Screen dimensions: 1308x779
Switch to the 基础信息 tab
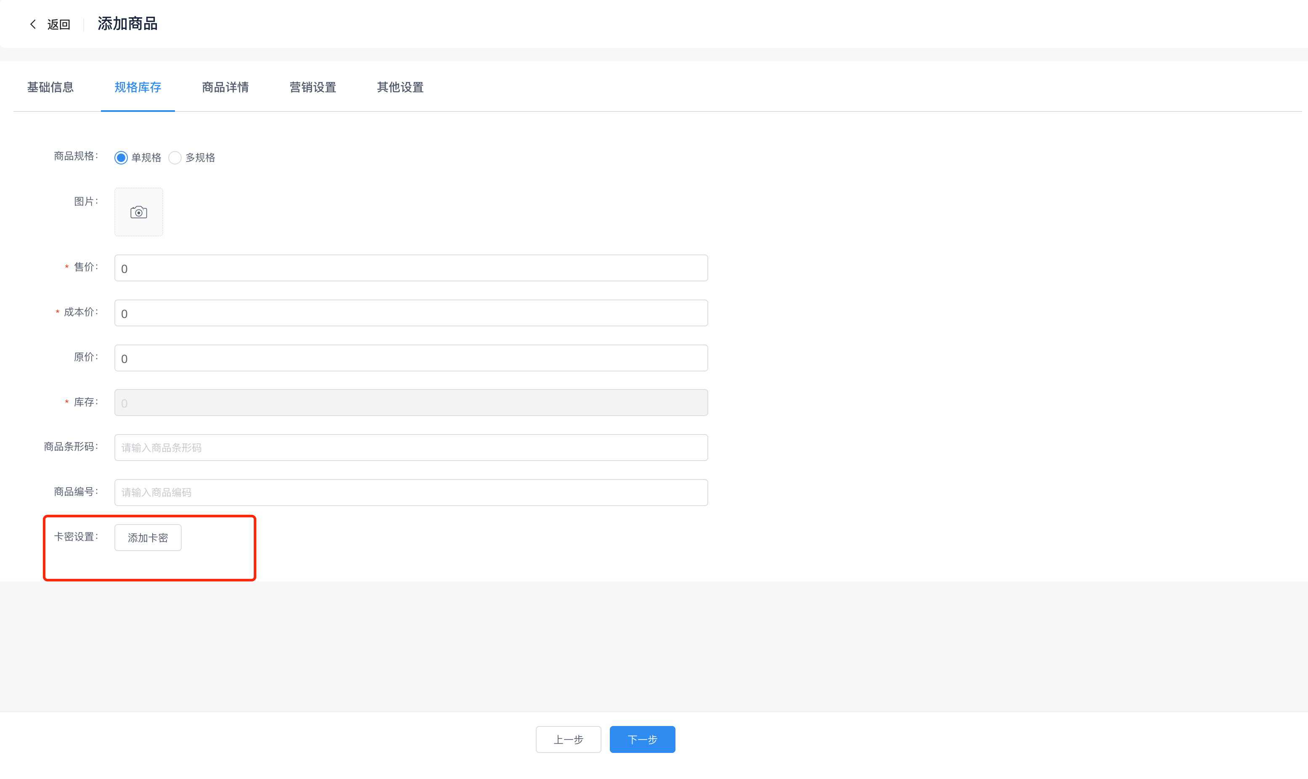pyautogui.click(x=50, y=87)
